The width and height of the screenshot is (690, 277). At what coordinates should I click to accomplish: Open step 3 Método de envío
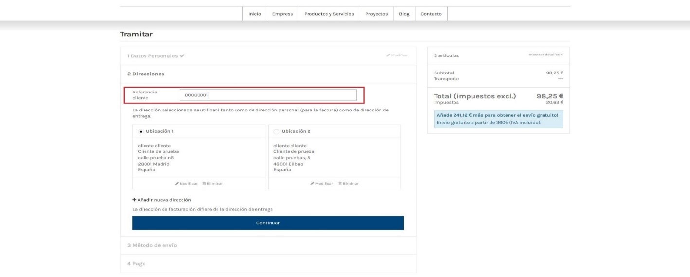point(268,245)
